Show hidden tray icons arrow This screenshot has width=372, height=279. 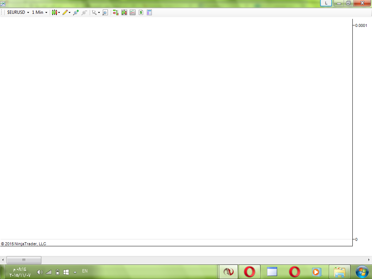tap(75, 272)
